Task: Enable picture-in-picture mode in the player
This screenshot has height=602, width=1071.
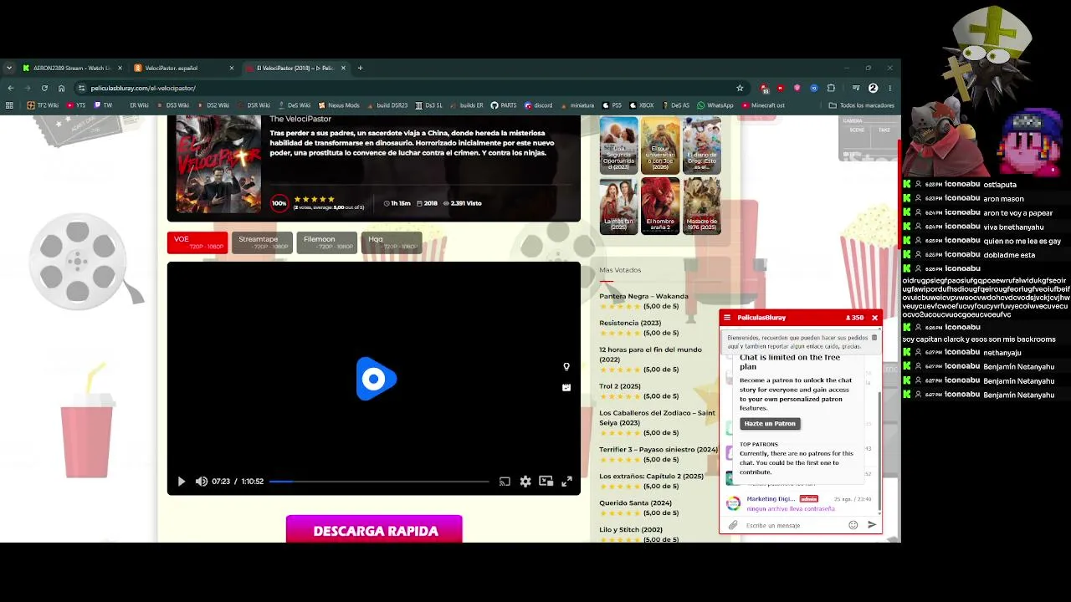Action: click(x=546, y=482)
